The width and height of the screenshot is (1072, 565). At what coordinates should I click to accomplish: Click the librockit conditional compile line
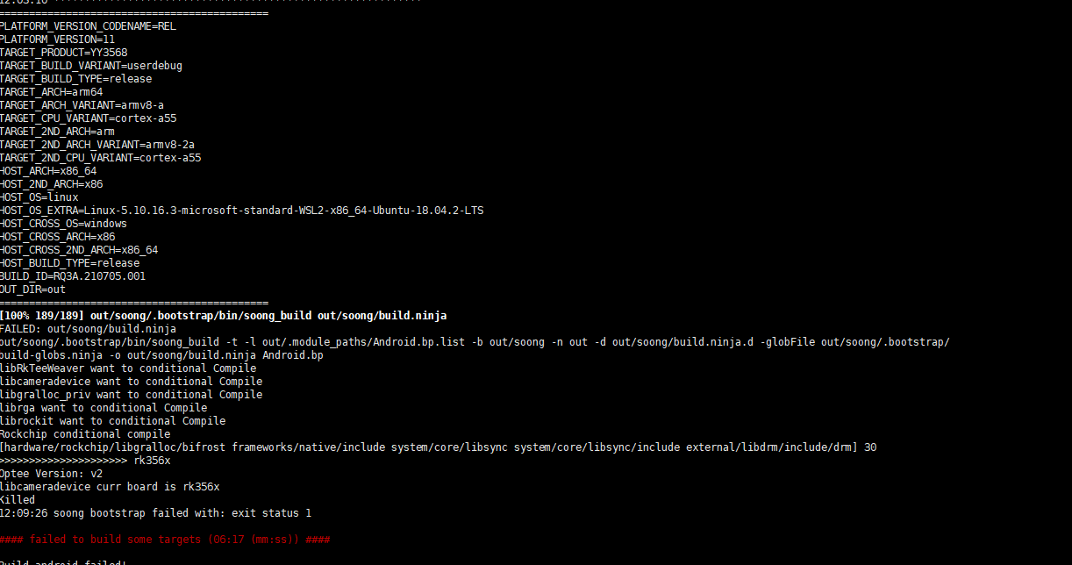point(112,421)
